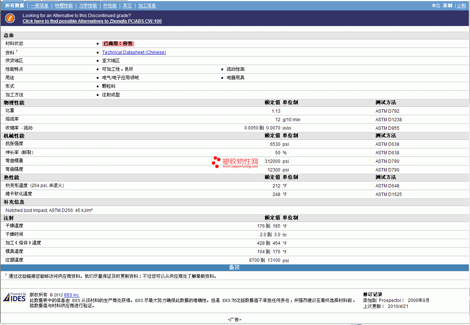Switch units to 公制
The height and width of the screenshot is (325, 470).
click(461, 6)
